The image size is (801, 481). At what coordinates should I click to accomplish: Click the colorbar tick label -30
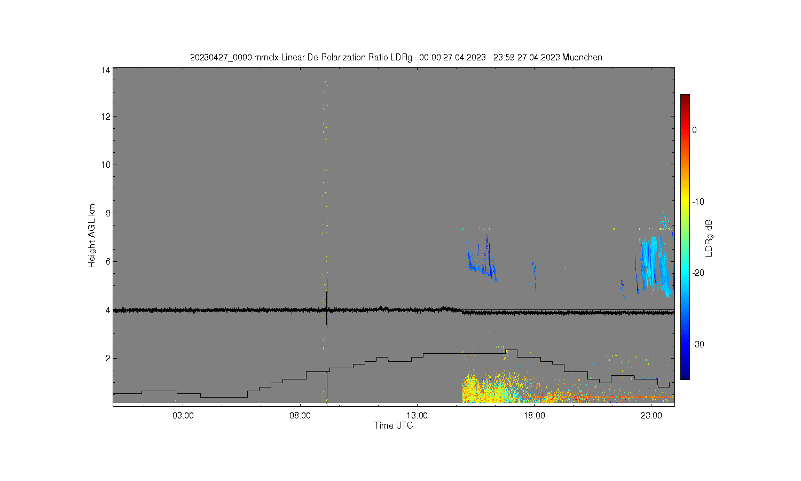click(x=699, y=344)
